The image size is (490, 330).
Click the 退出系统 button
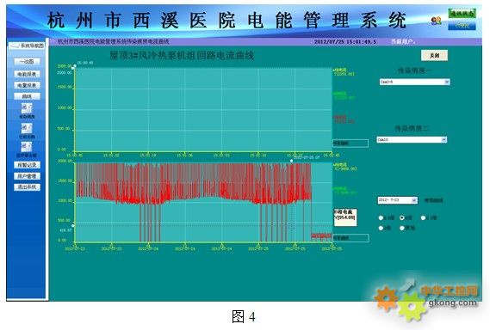27,187
